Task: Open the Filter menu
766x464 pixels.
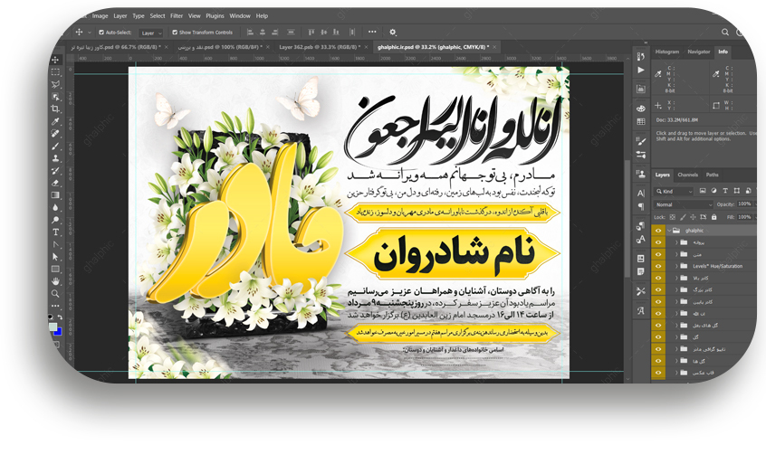Action: (177, 15)
